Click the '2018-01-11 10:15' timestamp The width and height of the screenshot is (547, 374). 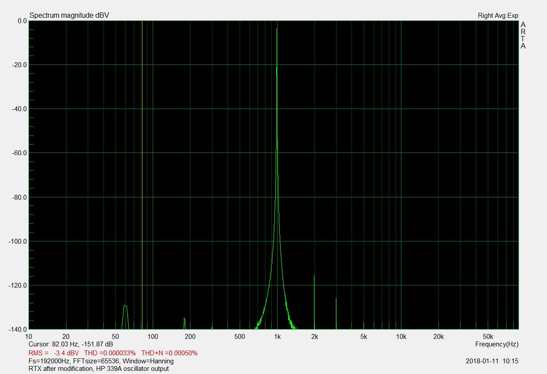click(x=492, y=361)
